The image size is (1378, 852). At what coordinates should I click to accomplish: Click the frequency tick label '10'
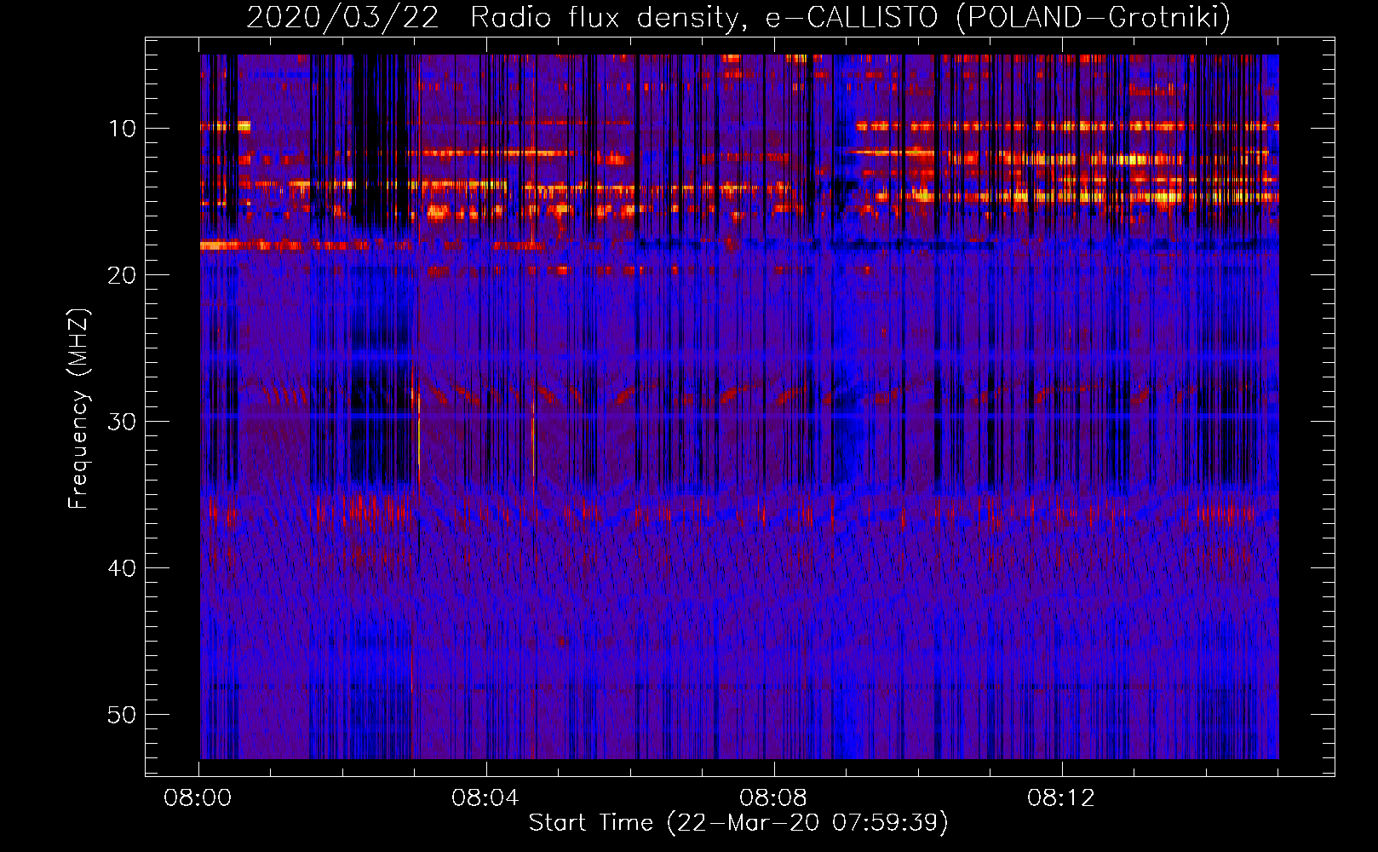123,129
